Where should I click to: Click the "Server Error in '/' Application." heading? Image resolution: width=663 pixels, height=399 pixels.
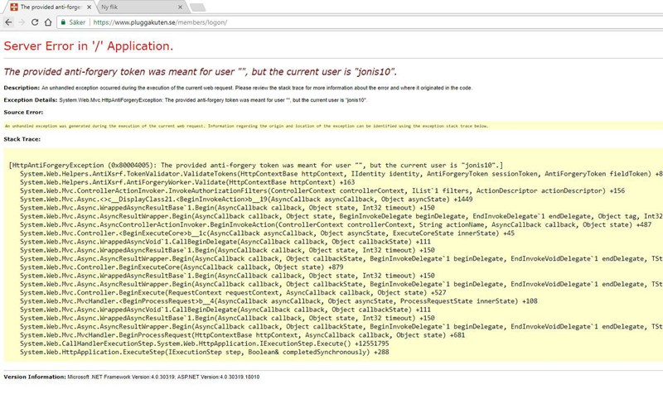(x=89, y=45)
